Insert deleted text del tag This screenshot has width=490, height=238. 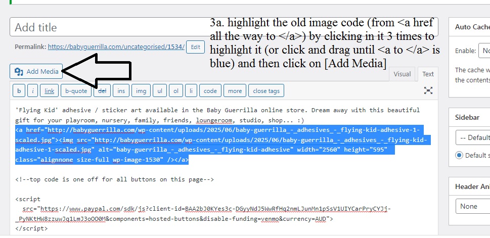coord(102,91)
